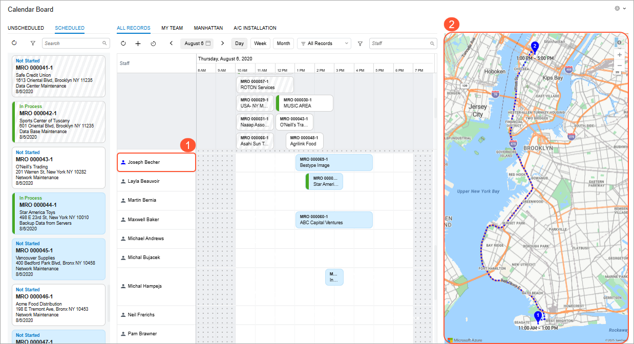Switch calendar to Week view
Image resolution: width=634 pixels, height=344 pixels.
tap(260, 44)
